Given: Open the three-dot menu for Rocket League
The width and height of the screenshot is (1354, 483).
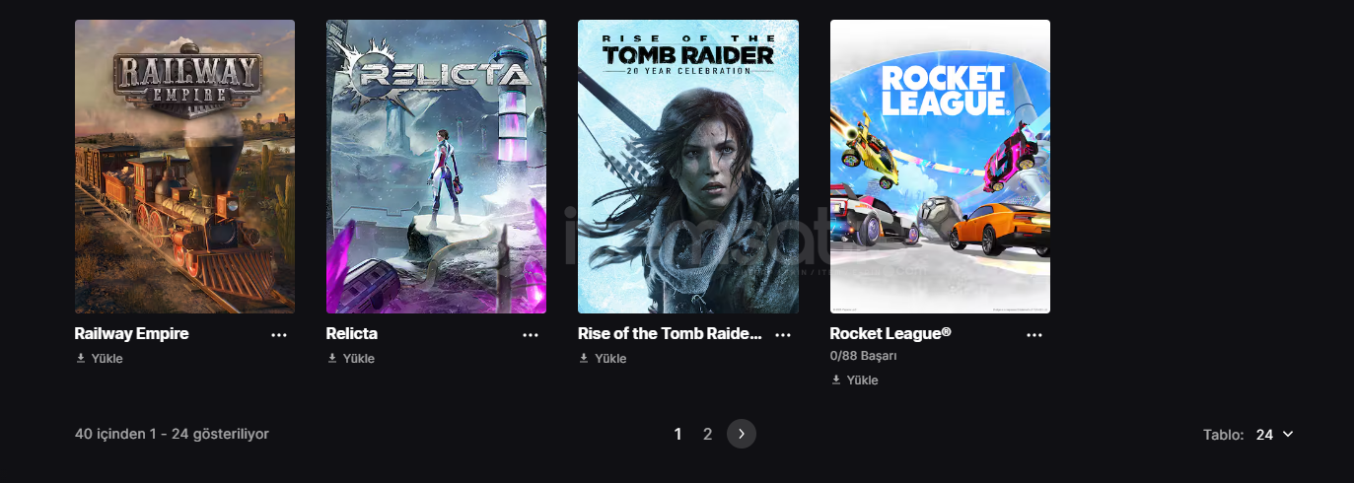Looking at the screenshot, I should coord(1034,335).
